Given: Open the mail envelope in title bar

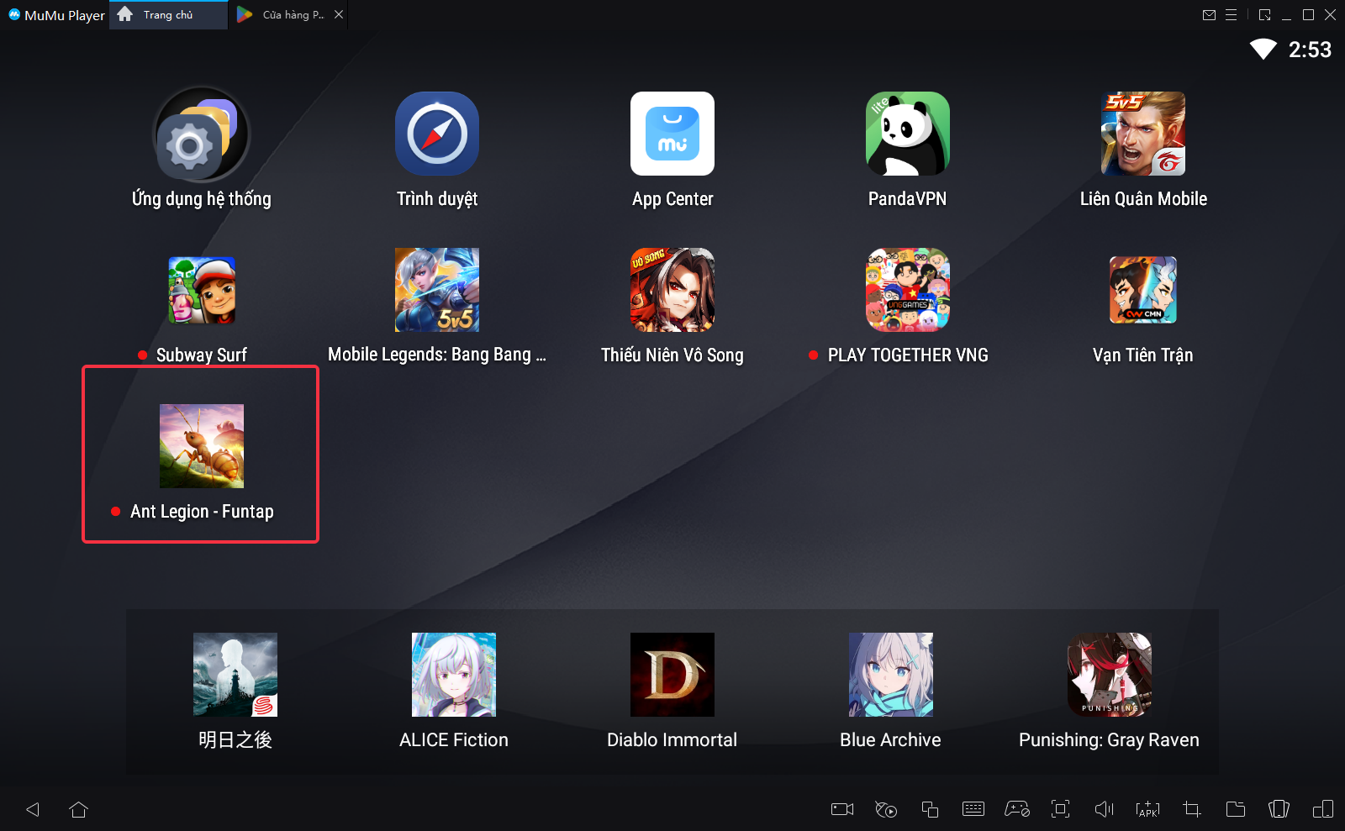Looking at the screenshot, I should pos(1209,15).
